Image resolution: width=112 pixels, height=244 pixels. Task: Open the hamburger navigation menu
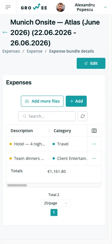click(x=8, y=7)
